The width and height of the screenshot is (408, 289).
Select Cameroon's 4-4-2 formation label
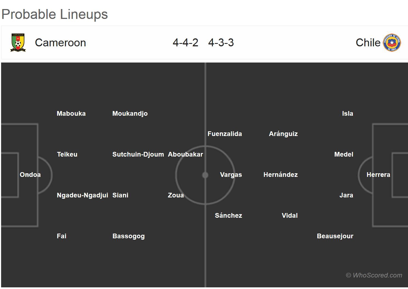pyautogui.click(x=185, y=43)
